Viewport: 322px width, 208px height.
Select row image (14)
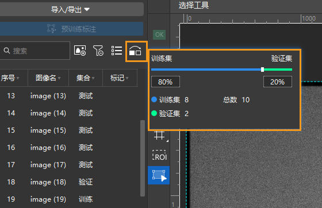[x=70, y=113]
